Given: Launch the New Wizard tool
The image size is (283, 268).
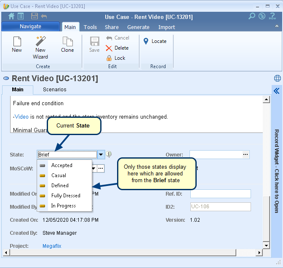Looking at the screenshot, I should coord(40,48).
